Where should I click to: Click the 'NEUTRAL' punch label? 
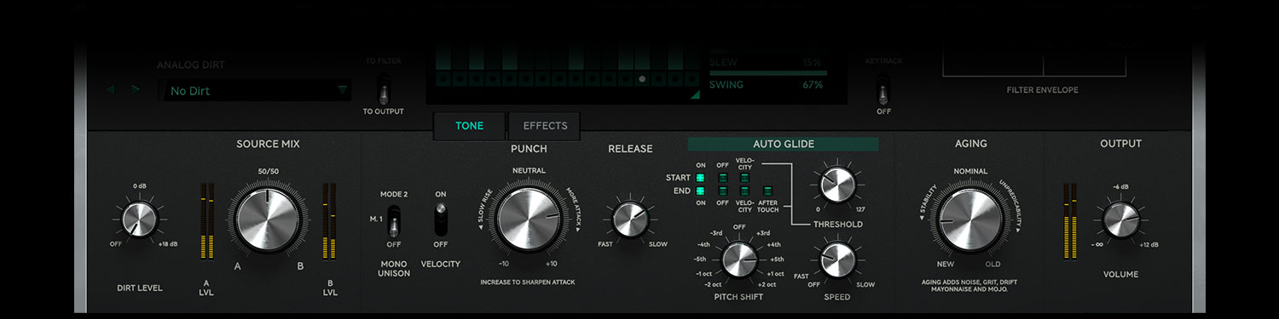tap(529, 171)
